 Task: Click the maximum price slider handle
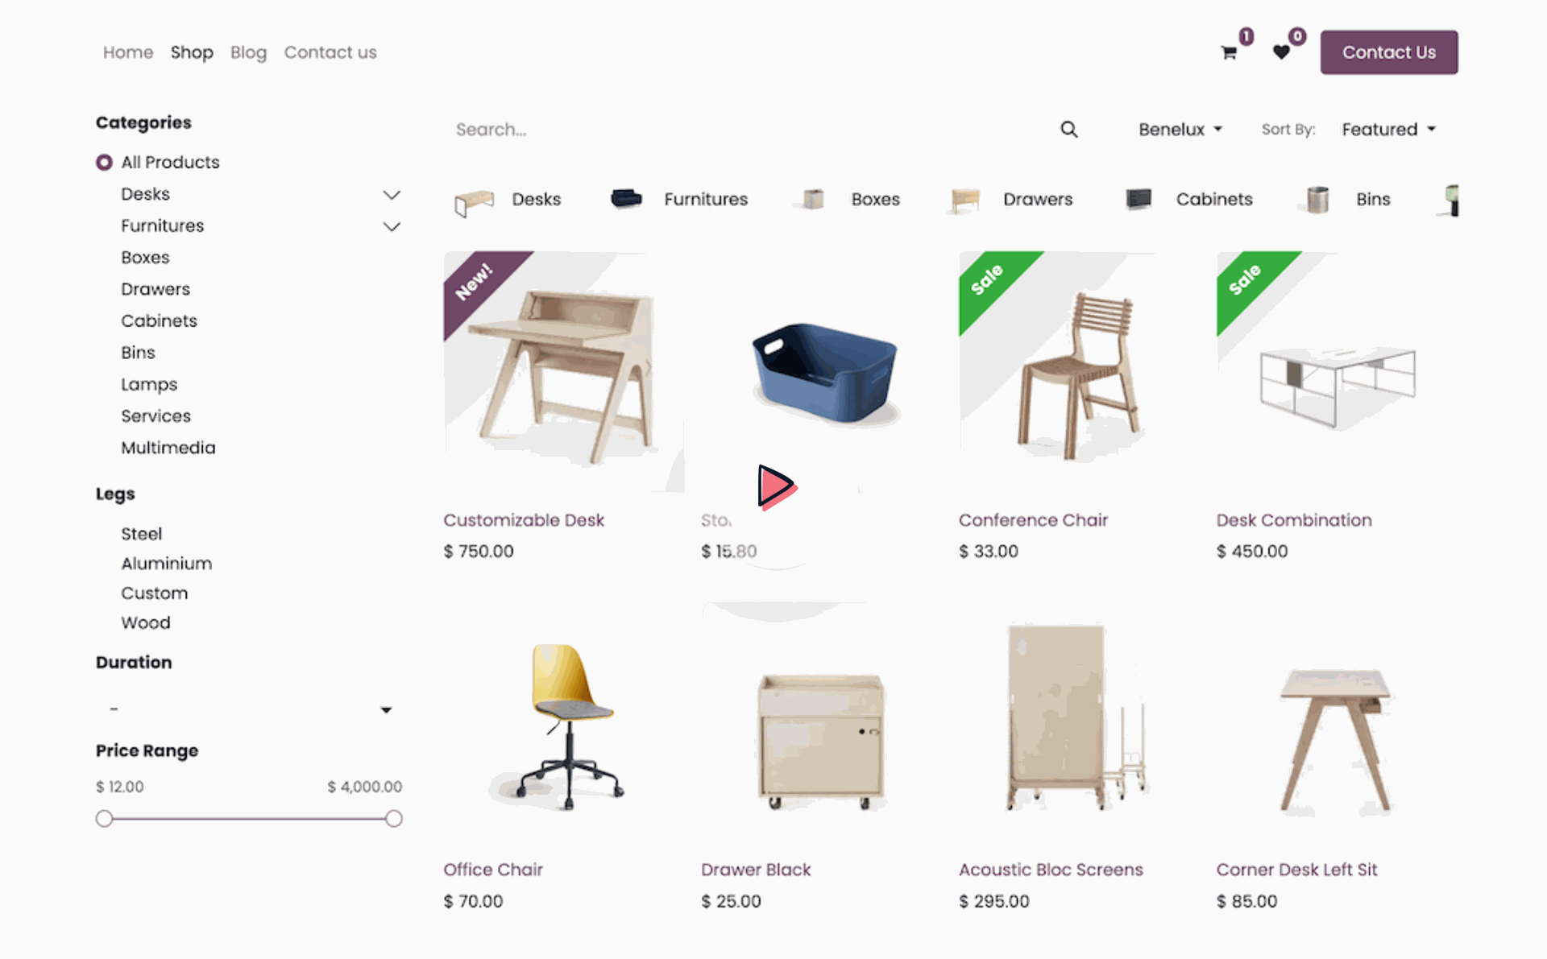point(393,819)
